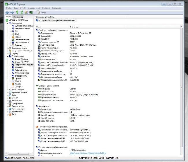
Task: Click the OpenGL icon in tree
Action: [x=13, y=79]
